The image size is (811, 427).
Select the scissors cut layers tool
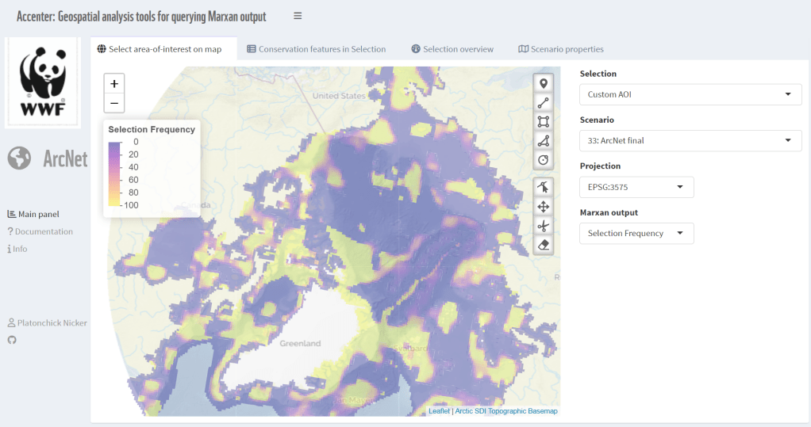pos(544,226)
